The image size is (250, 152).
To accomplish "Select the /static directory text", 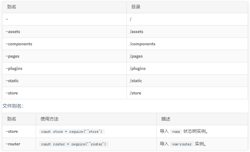I will (136, 81).
